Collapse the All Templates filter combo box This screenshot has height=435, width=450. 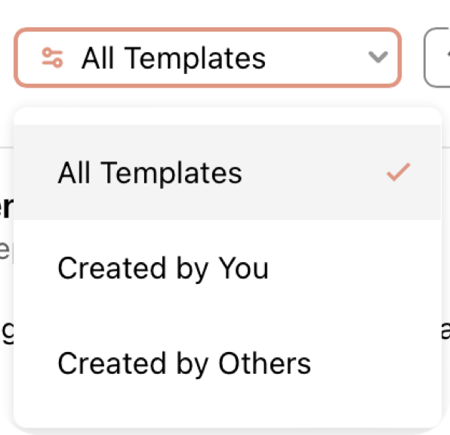click(208, 57)
